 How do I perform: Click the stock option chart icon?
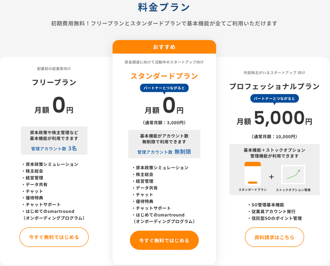[293, 174]
